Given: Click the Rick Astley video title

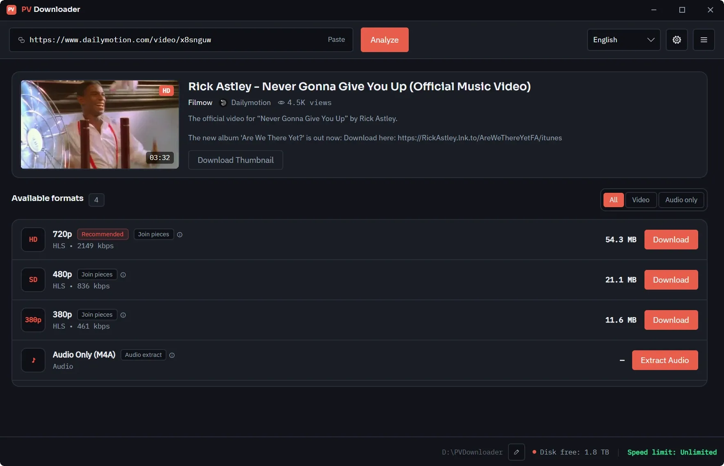Looking at the screenshot, I should [360, 87].
